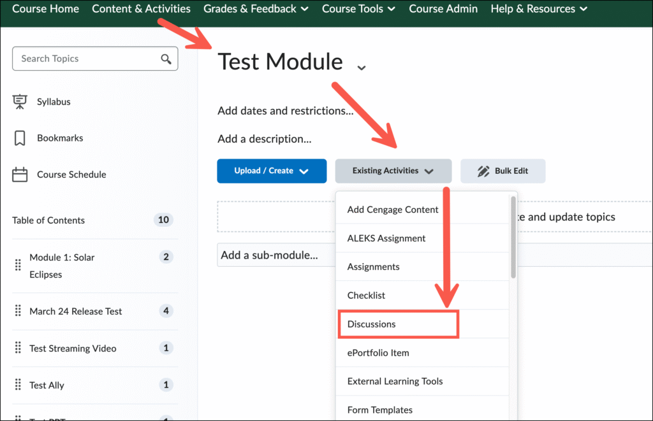Click the Bulk Edit button
The height and width of the screenshot is (421, 653).
[x=503, y=171]
